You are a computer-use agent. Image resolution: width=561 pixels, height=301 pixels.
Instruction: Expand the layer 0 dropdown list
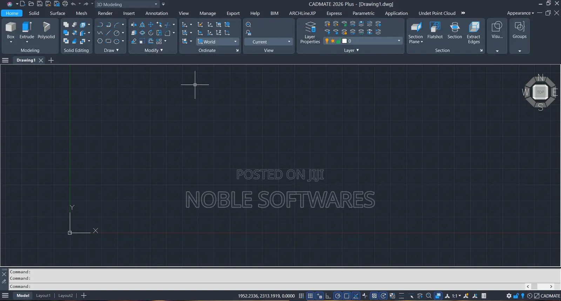tap(399, 41)
